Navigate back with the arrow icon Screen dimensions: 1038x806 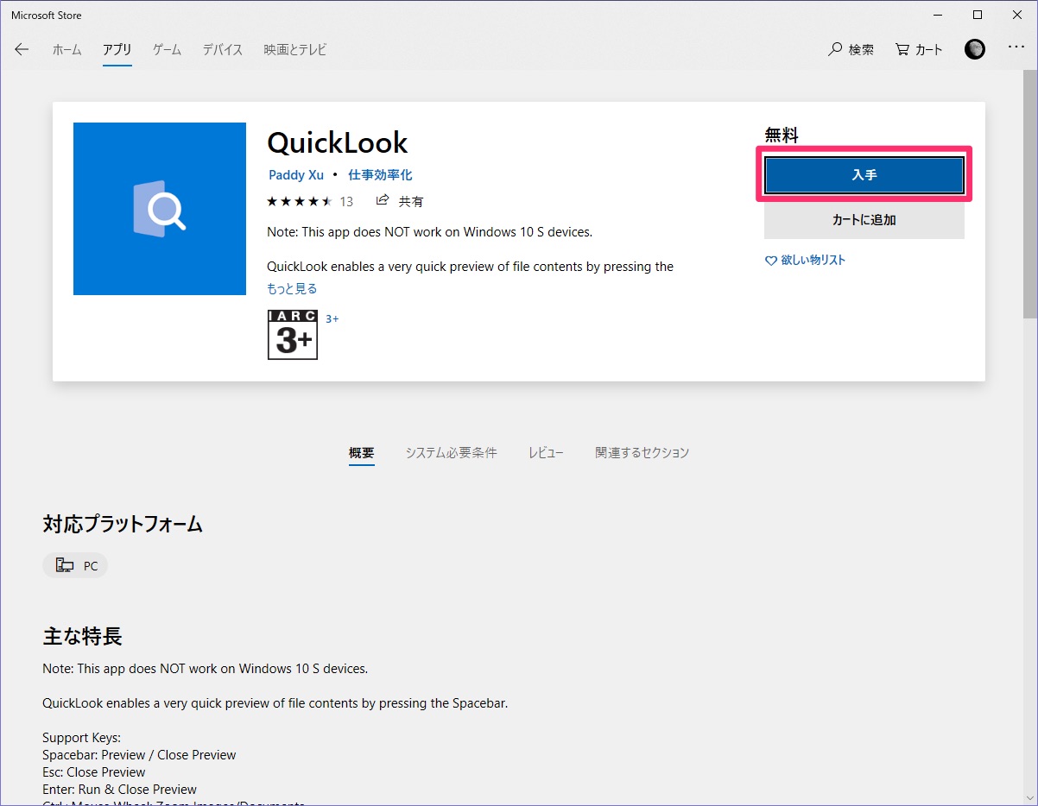(22, 49)
